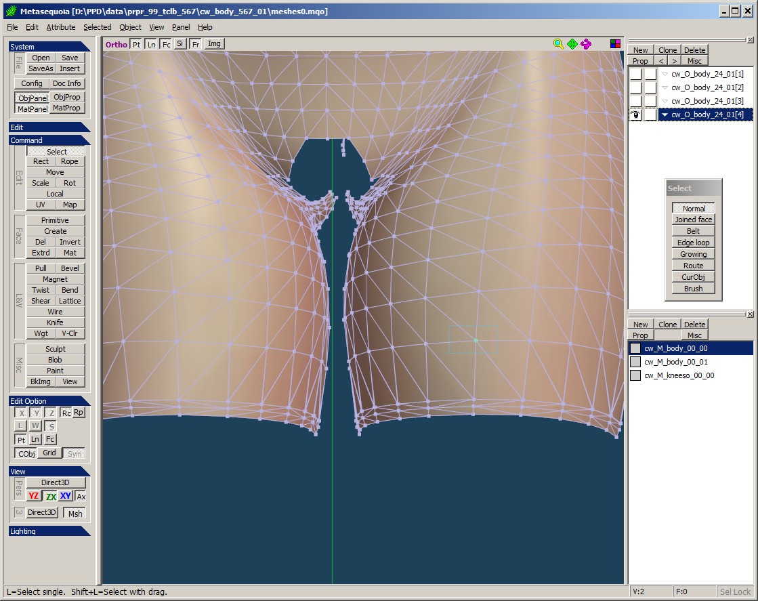758x601 pixels.
Task: Choose Edge loop selection mode
Action: (693, 243)
